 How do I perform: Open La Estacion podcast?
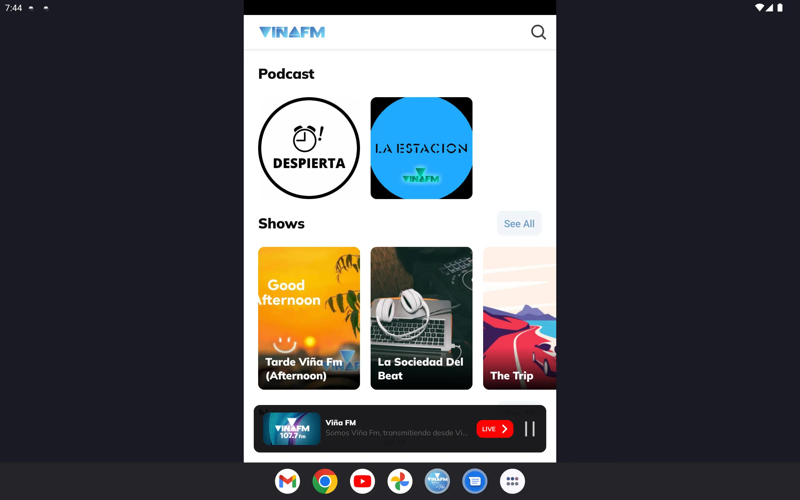tap(421, 147)
